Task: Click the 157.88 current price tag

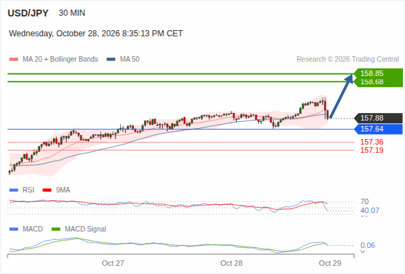Action: click(x=378, y=118)
